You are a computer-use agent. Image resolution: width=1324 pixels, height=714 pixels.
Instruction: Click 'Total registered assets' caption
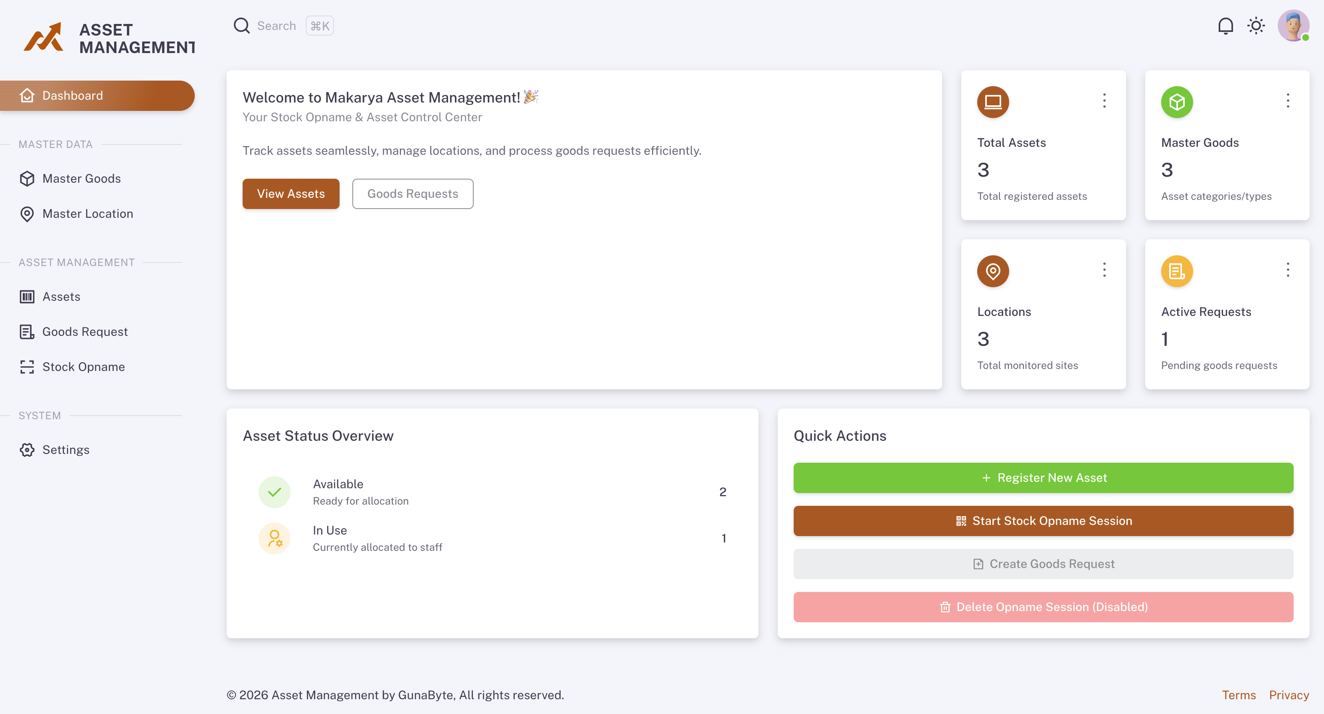(x=1032, y=196)
